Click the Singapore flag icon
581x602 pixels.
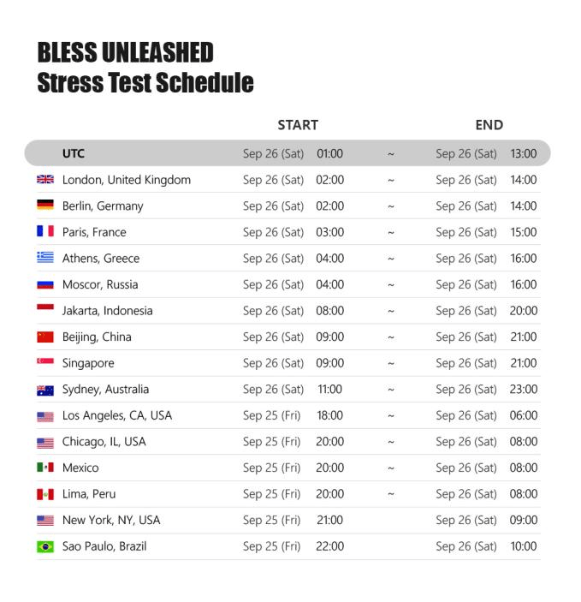(x=45, y=361)
